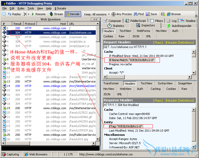Open the Edit menu
This screenshot has height=158, width=199.
click(12, 8)
